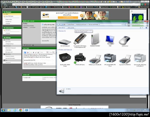This screenshot has height=117, width=150.
Task: Open the Edit Profile link
Action: [x=8, y=42]
